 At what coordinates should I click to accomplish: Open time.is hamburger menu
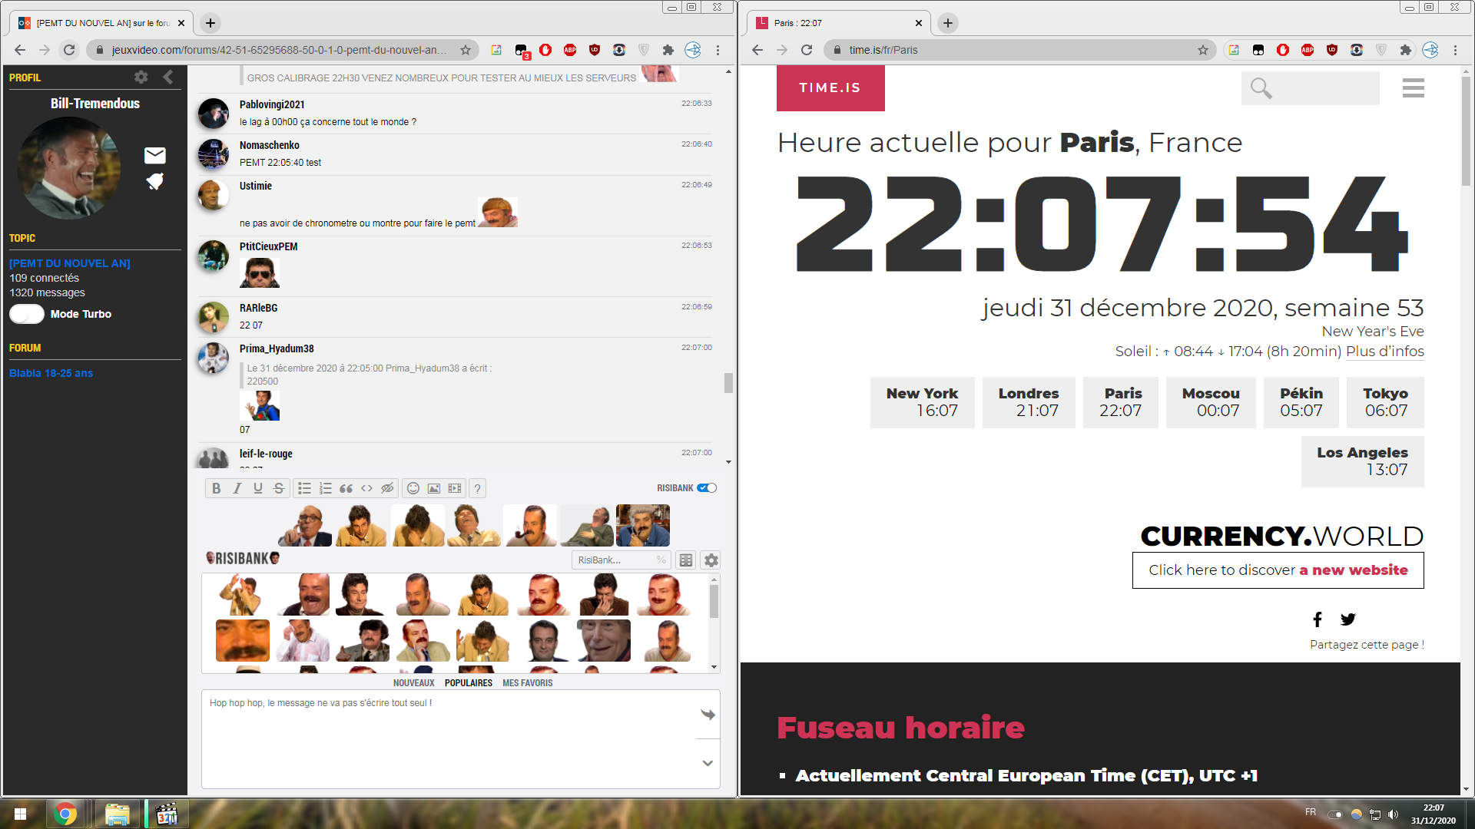pos(1413,88)
